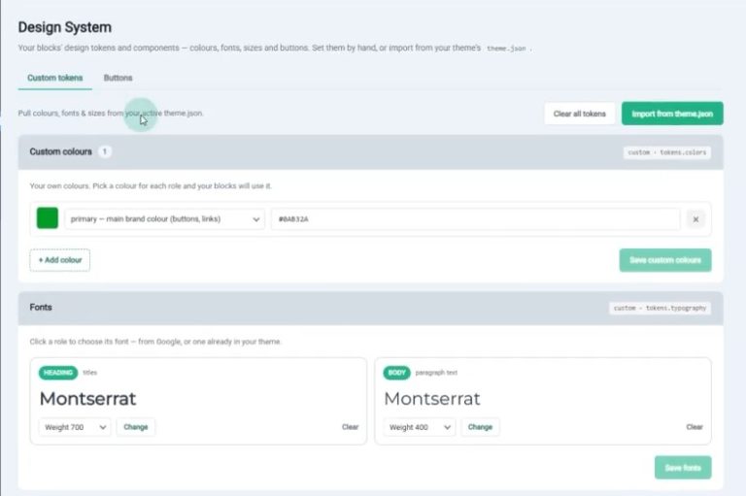The image size is (746, 496).
Task: Click Clear all tokens button
Action: coord(580,114)
